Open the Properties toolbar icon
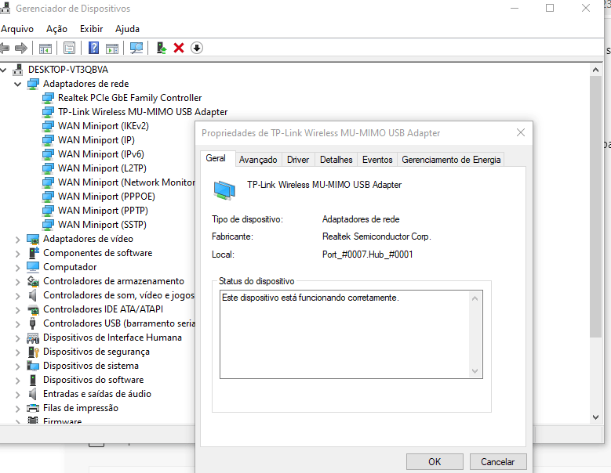This screenshot has width=611, height=473. click(69, 49)
